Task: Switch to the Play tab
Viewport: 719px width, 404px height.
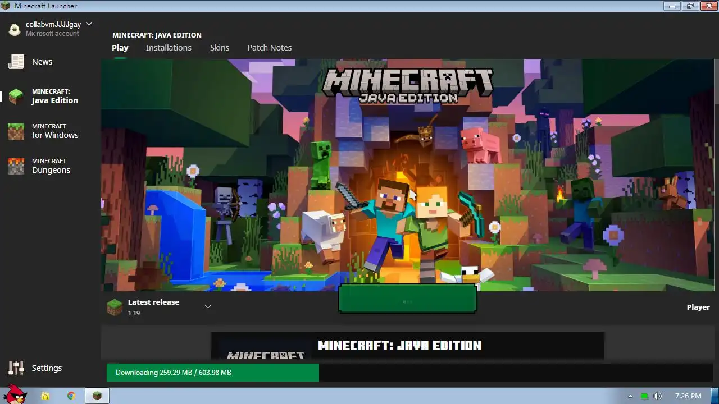Action: click(x=120, y=48)
